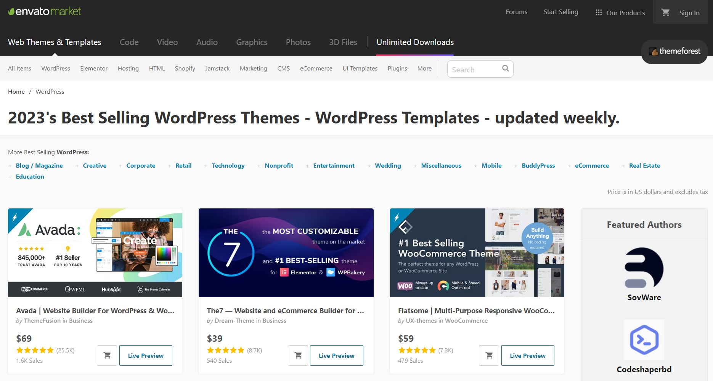Viewport: 713px width, 381px height.
Task: Open the ThemeForest badge logo
Action: (x=674, y=51)
